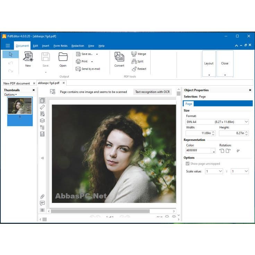
Task: Close the New PDF document tab
Action: [34, 83]
